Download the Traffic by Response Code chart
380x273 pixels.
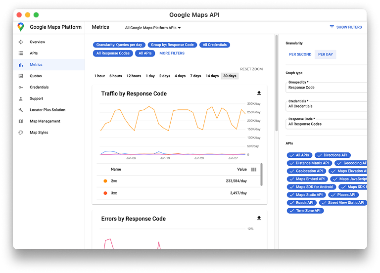click(x=259, y=93)
